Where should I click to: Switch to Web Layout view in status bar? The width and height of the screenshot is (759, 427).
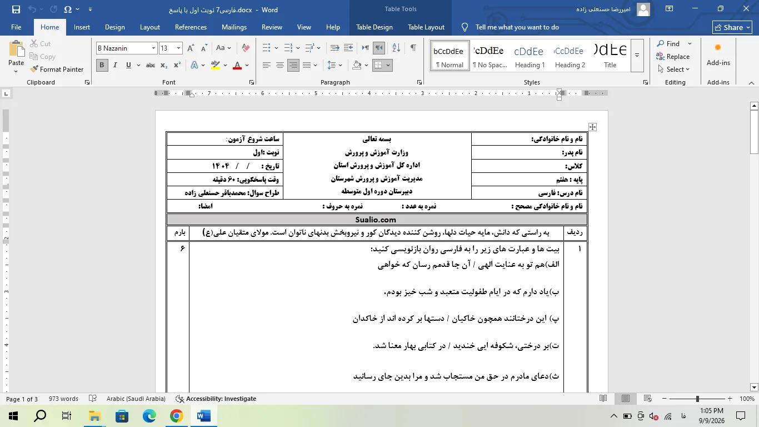(x=647, y=399)
